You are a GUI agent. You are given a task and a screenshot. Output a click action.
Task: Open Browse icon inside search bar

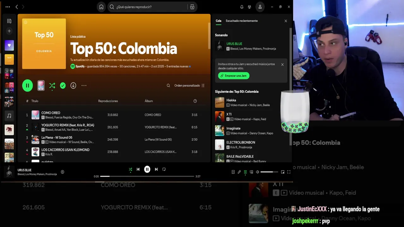(x=192, y=7)
